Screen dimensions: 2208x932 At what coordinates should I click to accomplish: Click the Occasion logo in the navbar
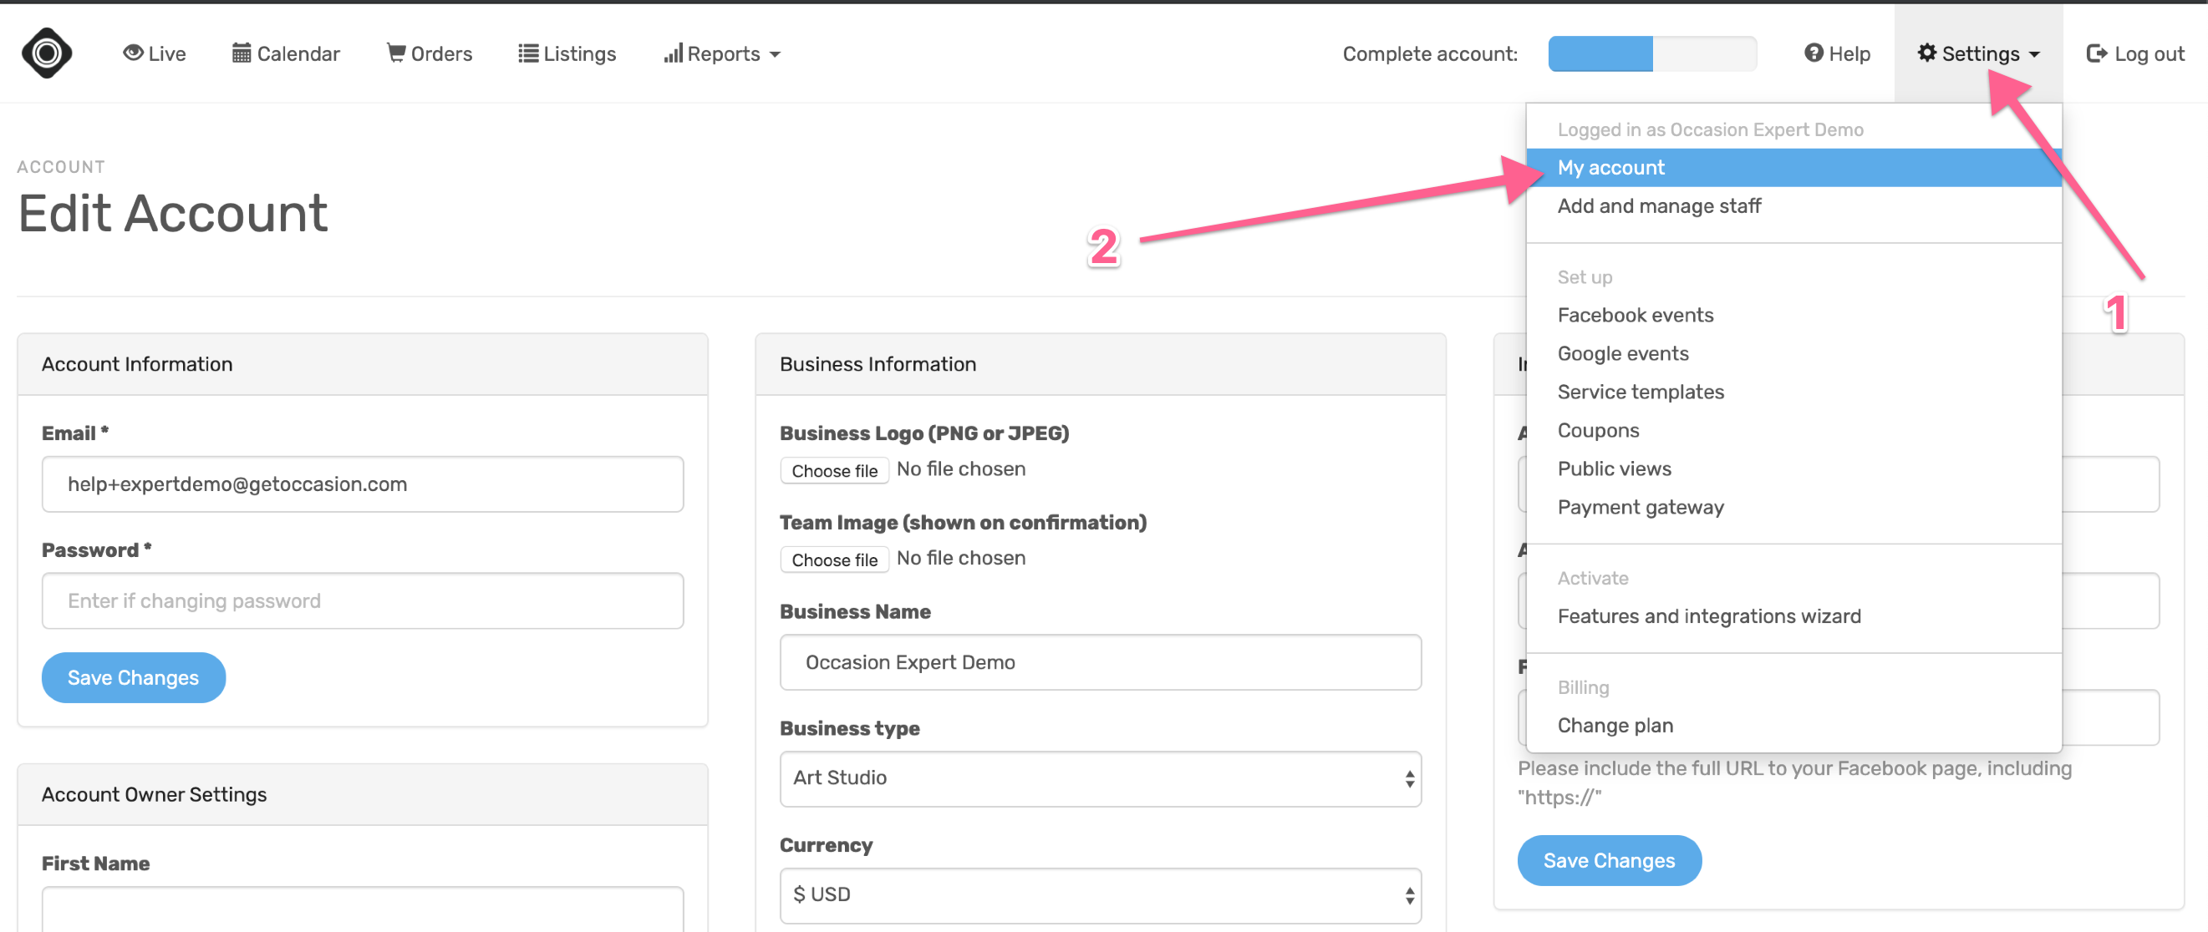tap(46, 53)
